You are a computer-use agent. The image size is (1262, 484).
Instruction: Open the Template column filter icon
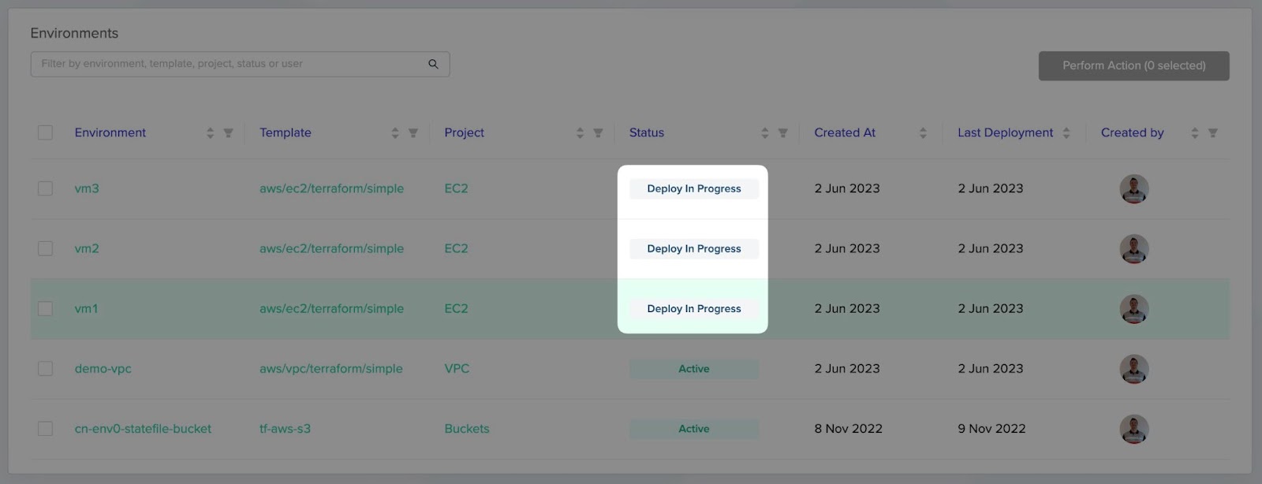(x=413, y=133)
